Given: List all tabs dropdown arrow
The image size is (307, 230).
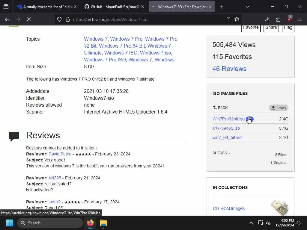Looking at the screenshot, I should [x=247, y=7].
